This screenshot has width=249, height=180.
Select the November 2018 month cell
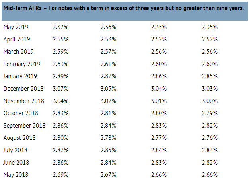click(x=23, y=101)
